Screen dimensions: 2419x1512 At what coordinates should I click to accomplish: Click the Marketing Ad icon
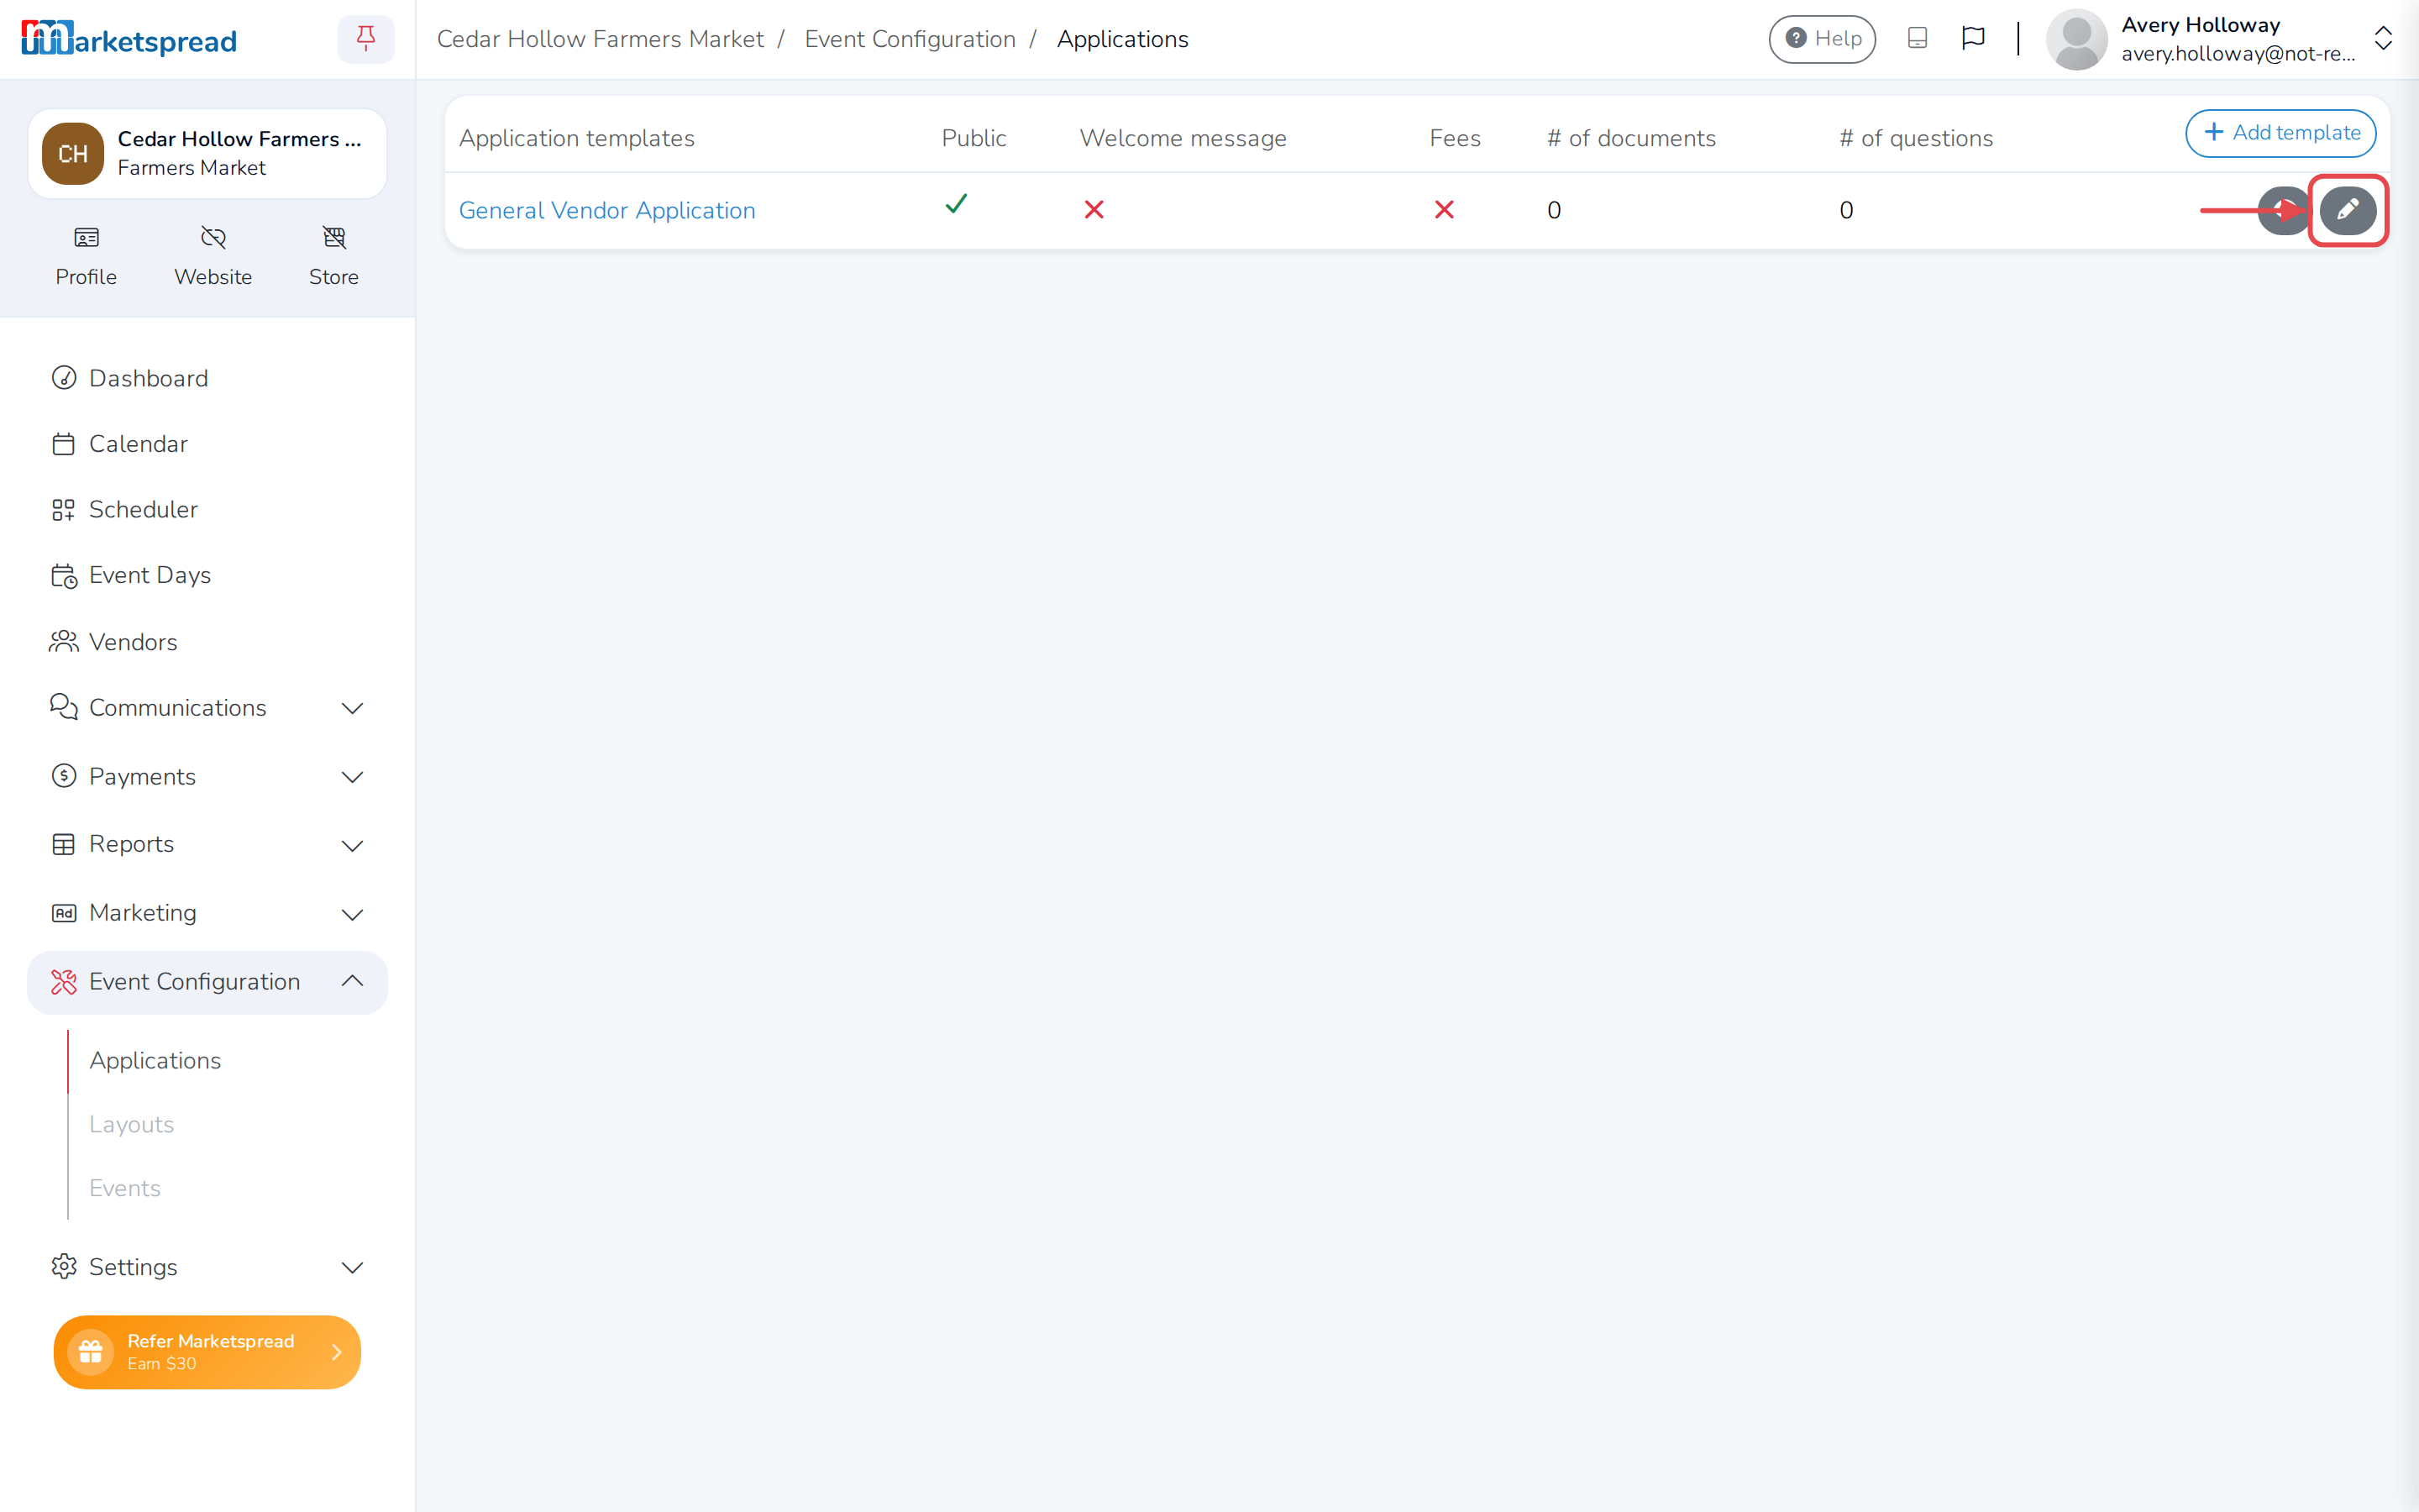(x=64, y=913)
